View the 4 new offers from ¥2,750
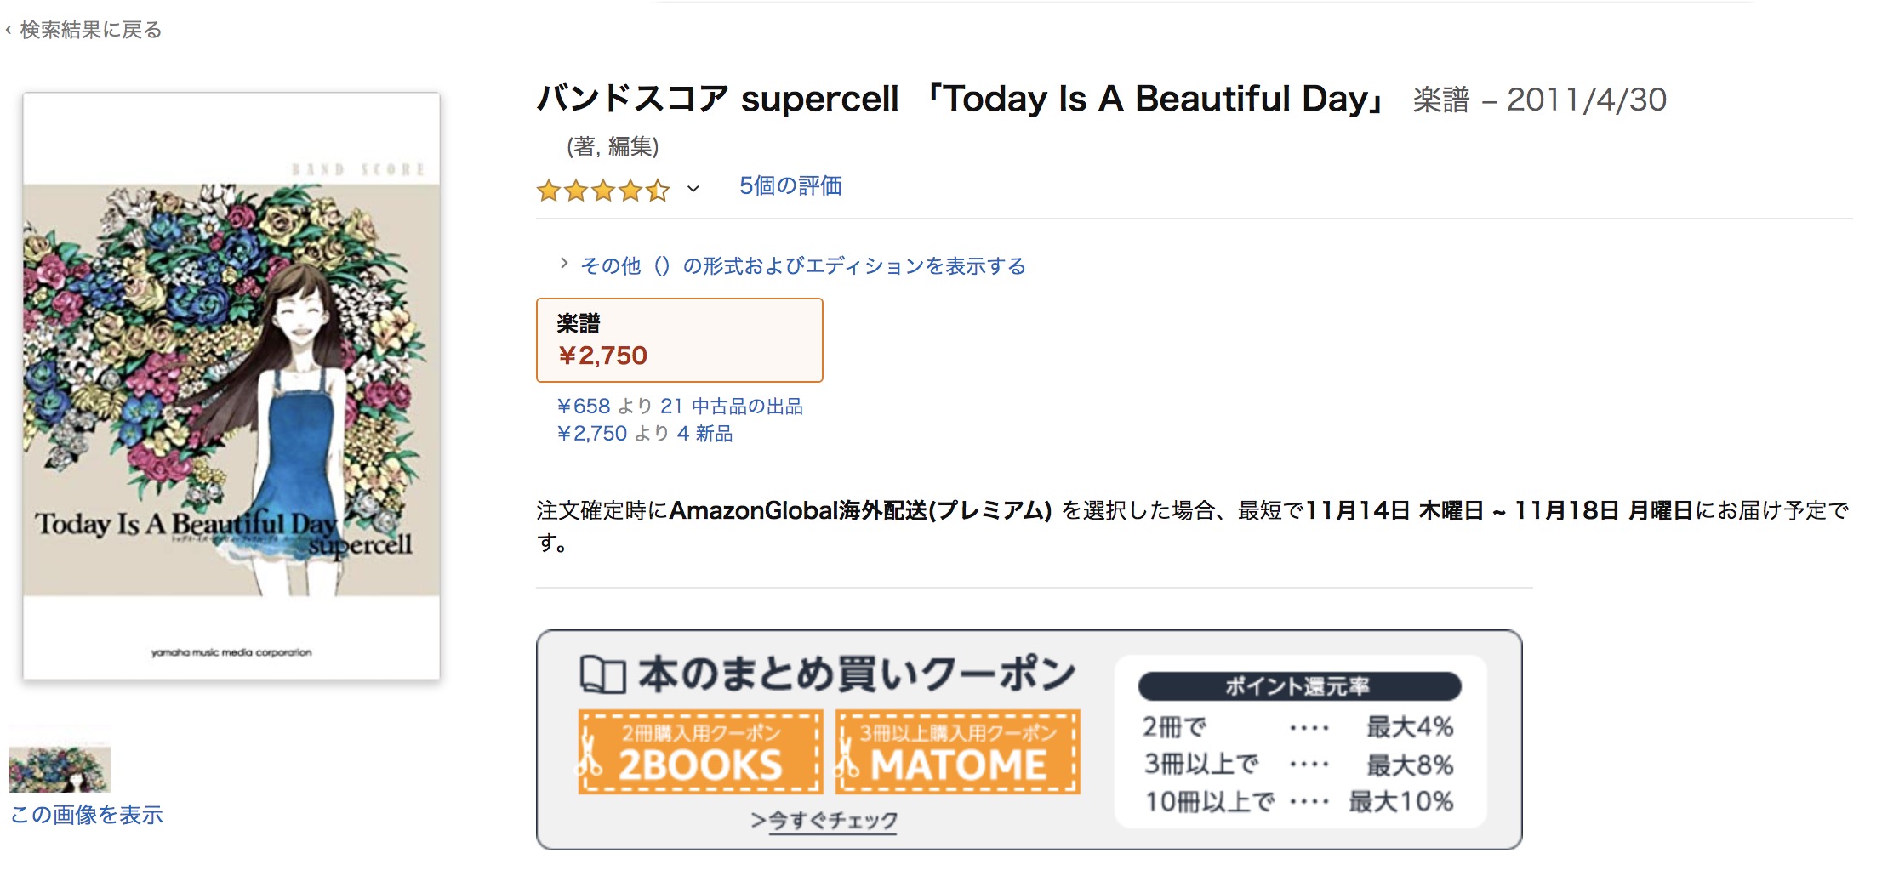The height and width of the screenshot is (876, 1899). [645, 434]
